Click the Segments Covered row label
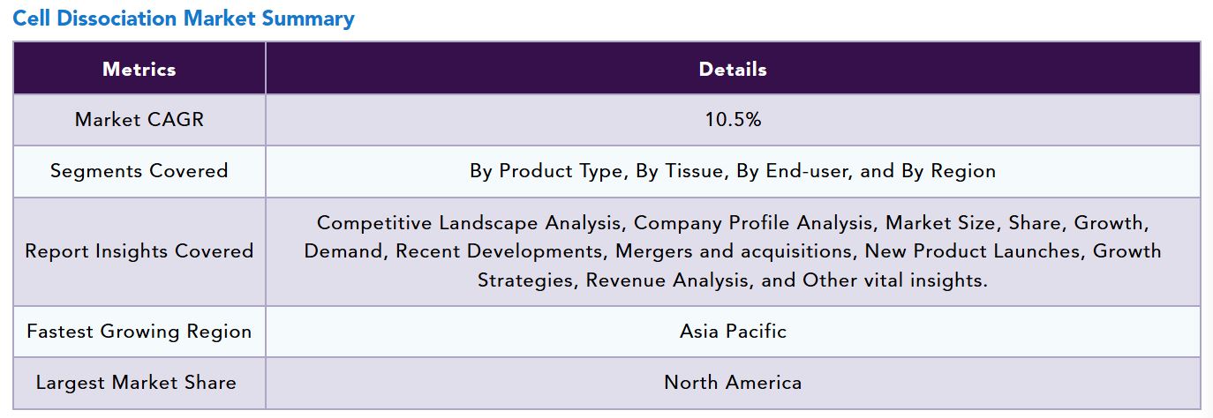 [x=139, y=171]
